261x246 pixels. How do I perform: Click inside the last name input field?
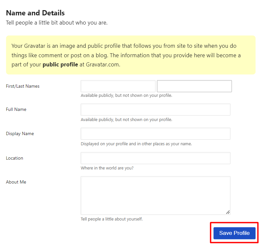[194, 86]
